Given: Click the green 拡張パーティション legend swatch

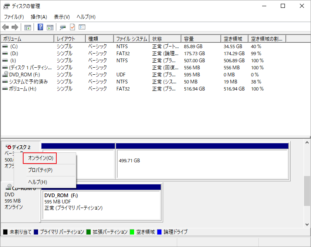Looking at the screenshot, I should point(89,232).
